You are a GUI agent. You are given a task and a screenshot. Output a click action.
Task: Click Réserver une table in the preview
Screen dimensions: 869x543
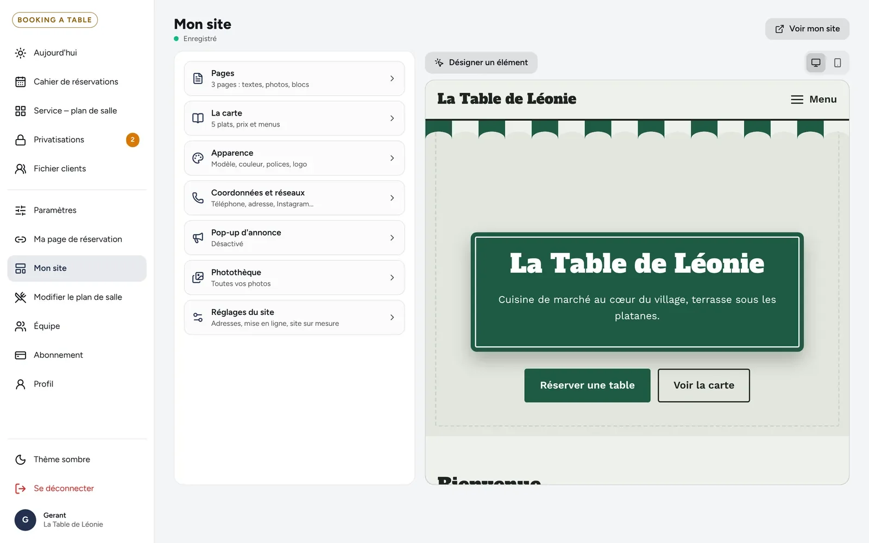pos(587,386)
